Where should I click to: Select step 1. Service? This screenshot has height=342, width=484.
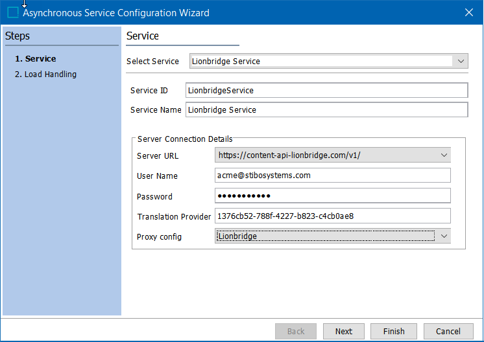36,58
